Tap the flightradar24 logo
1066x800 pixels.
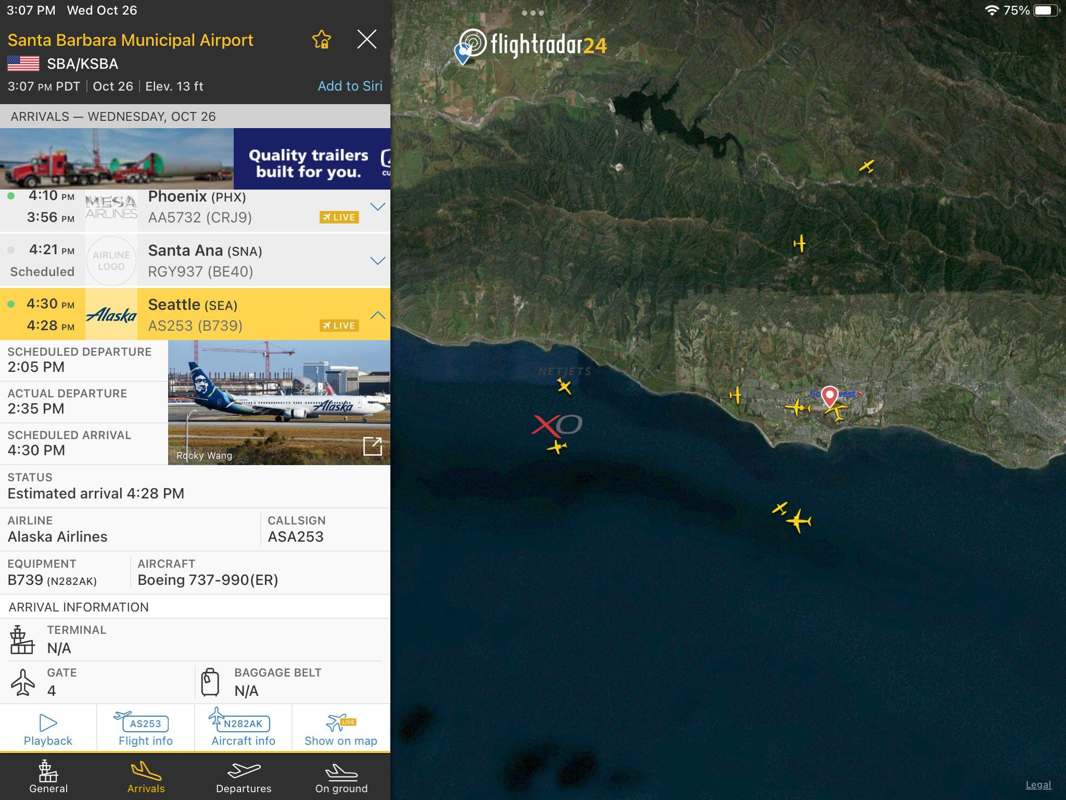click(x=534, y=43)
